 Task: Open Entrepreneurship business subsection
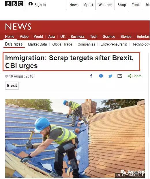coord(114,44)
